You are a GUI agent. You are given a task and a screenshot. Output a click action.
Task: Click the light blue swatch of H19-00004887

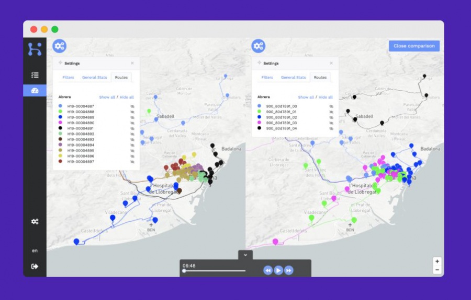[x=60, y=106]
